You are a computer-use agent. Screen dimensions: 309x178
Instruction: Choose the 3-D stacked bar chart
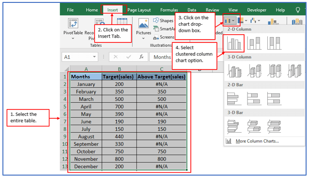254,126
